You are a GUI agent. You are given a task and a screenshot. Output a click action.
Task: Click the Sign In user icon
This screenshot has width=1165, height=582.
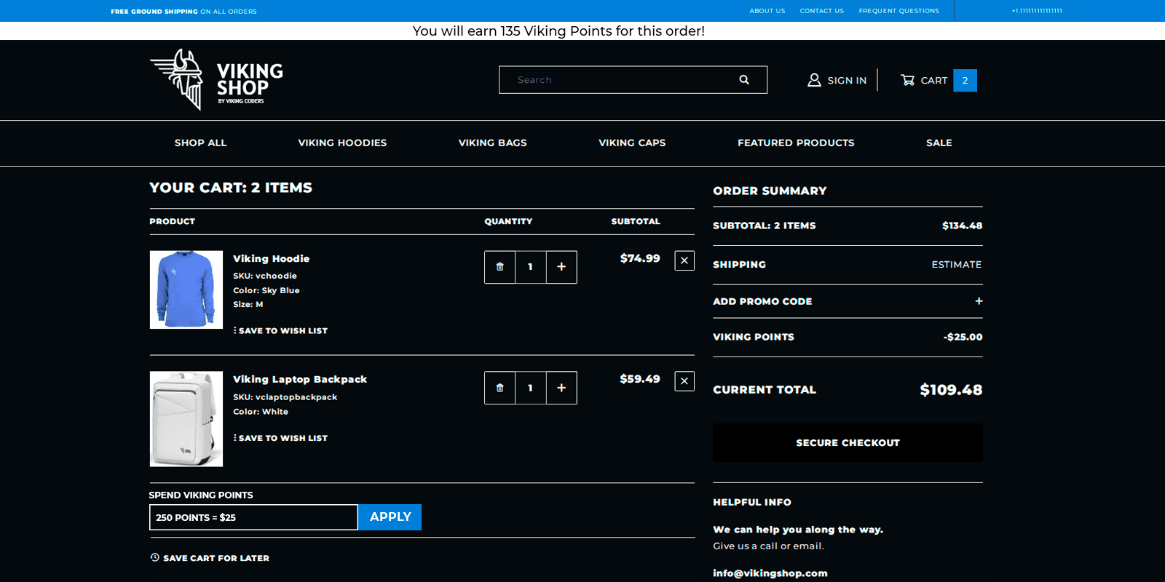tap(814, 80)
